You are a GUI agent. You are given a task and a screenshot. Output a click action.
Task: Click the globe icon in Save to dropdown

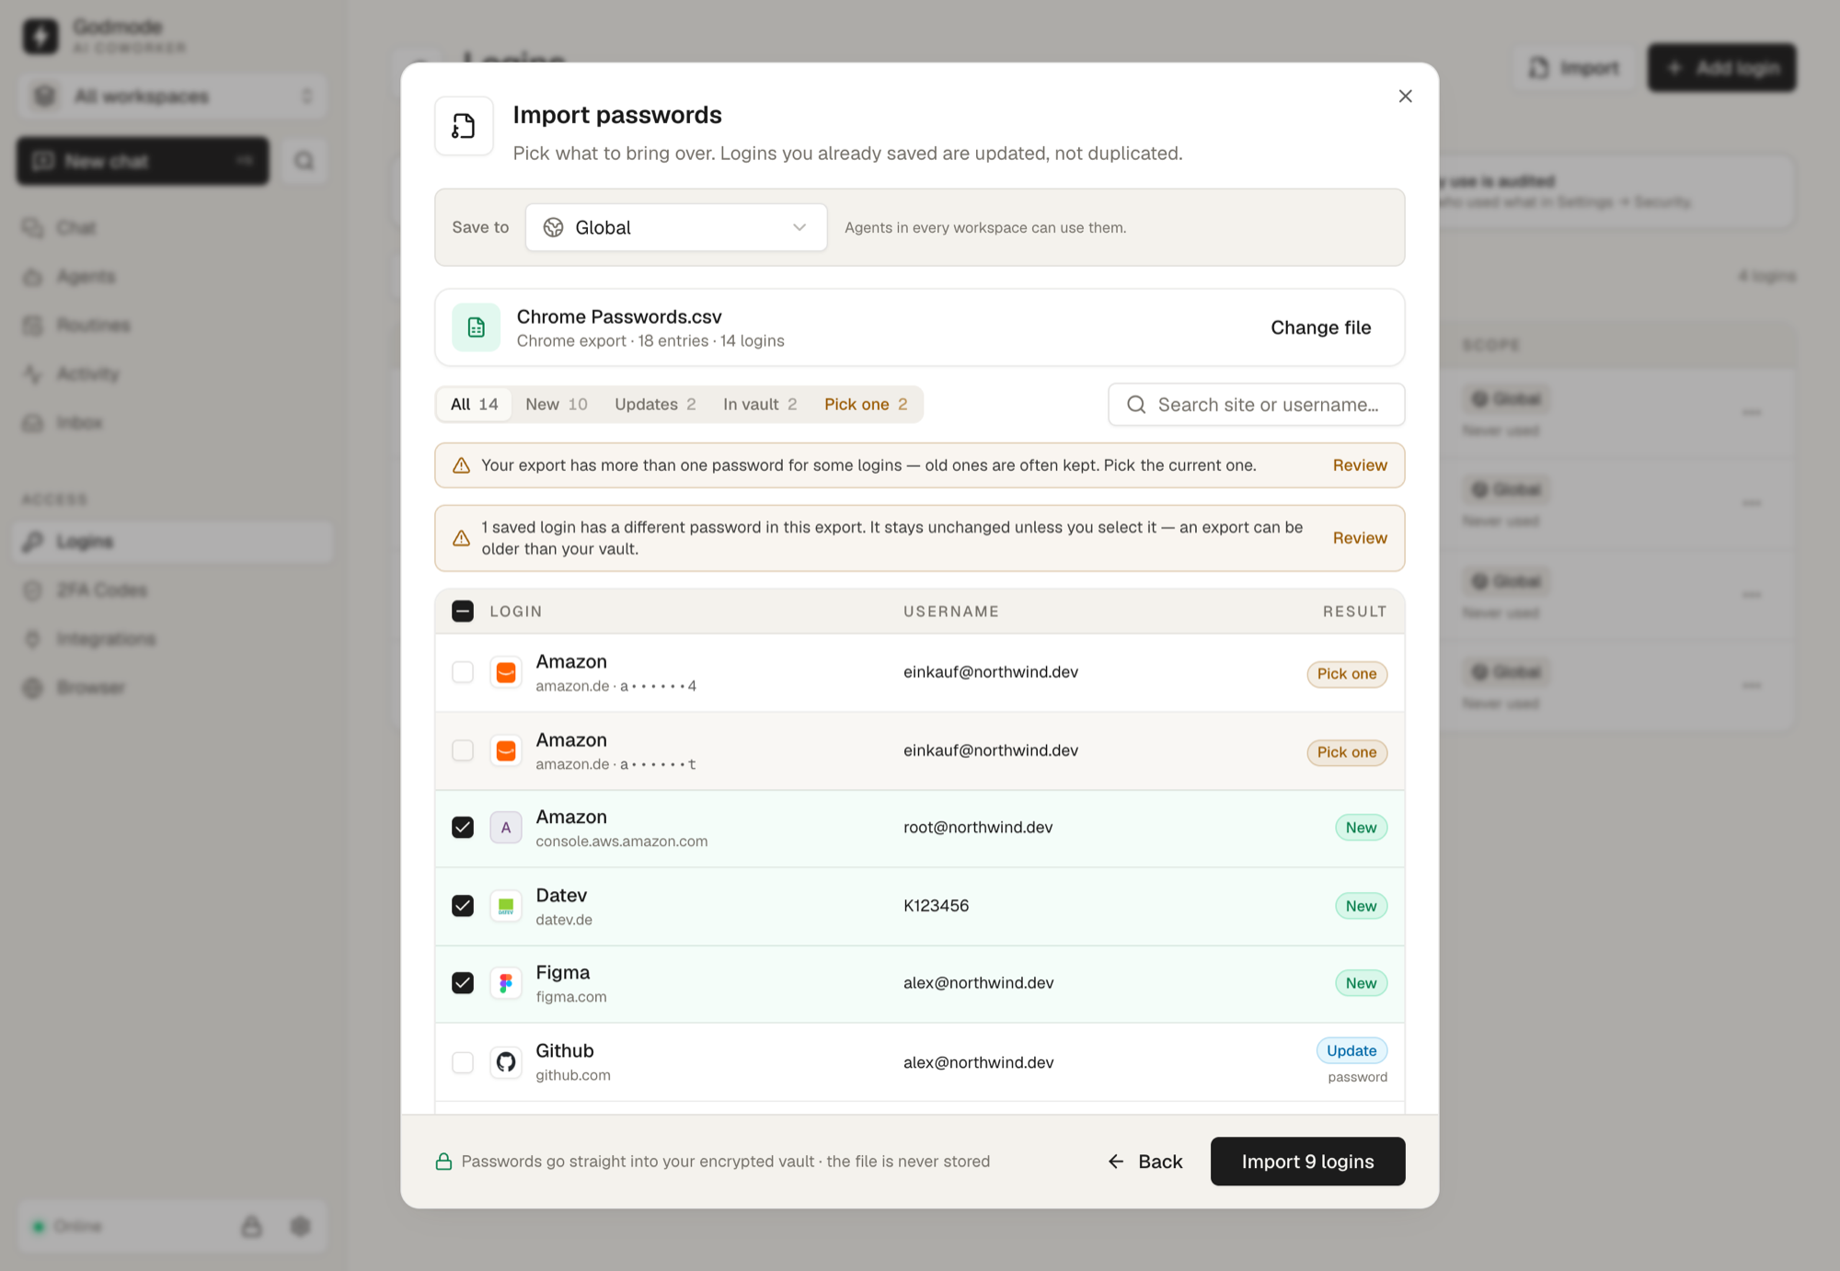553,227
